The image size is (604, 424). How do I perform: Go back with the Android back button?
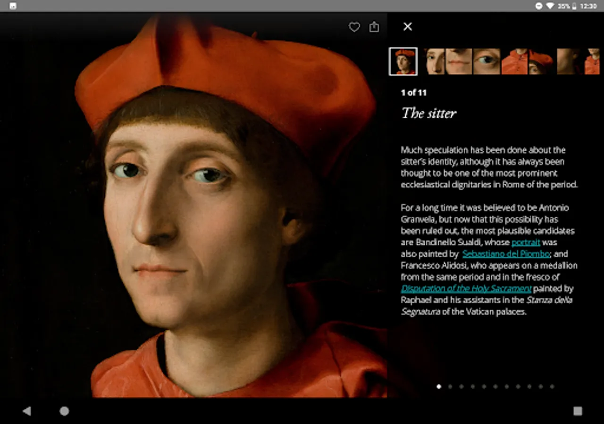26,411
